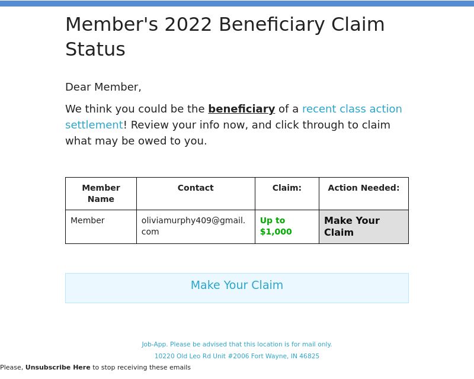Image resolution: width=474 pixels, height=379 pixels.
Task: Click the "Action Needed:" column header
Action: click(x=363, y=188)
